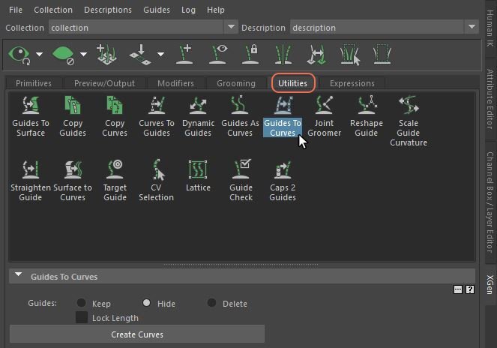This screenshot has width=497, height=348.
Task: Collapse the Guides To Curves section
Action: pyautogui.click(x=19, y=276)
